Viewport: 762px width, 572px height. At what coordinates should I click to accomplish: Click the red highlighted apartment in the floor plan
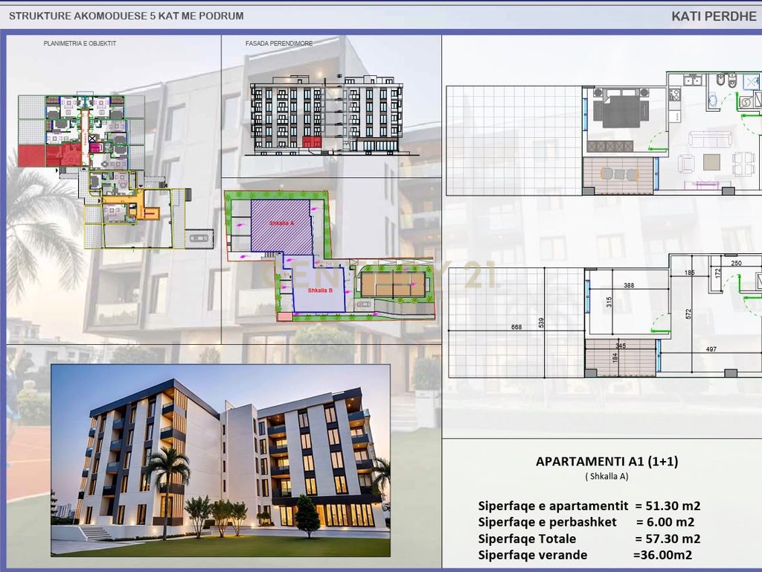point(50,155)
